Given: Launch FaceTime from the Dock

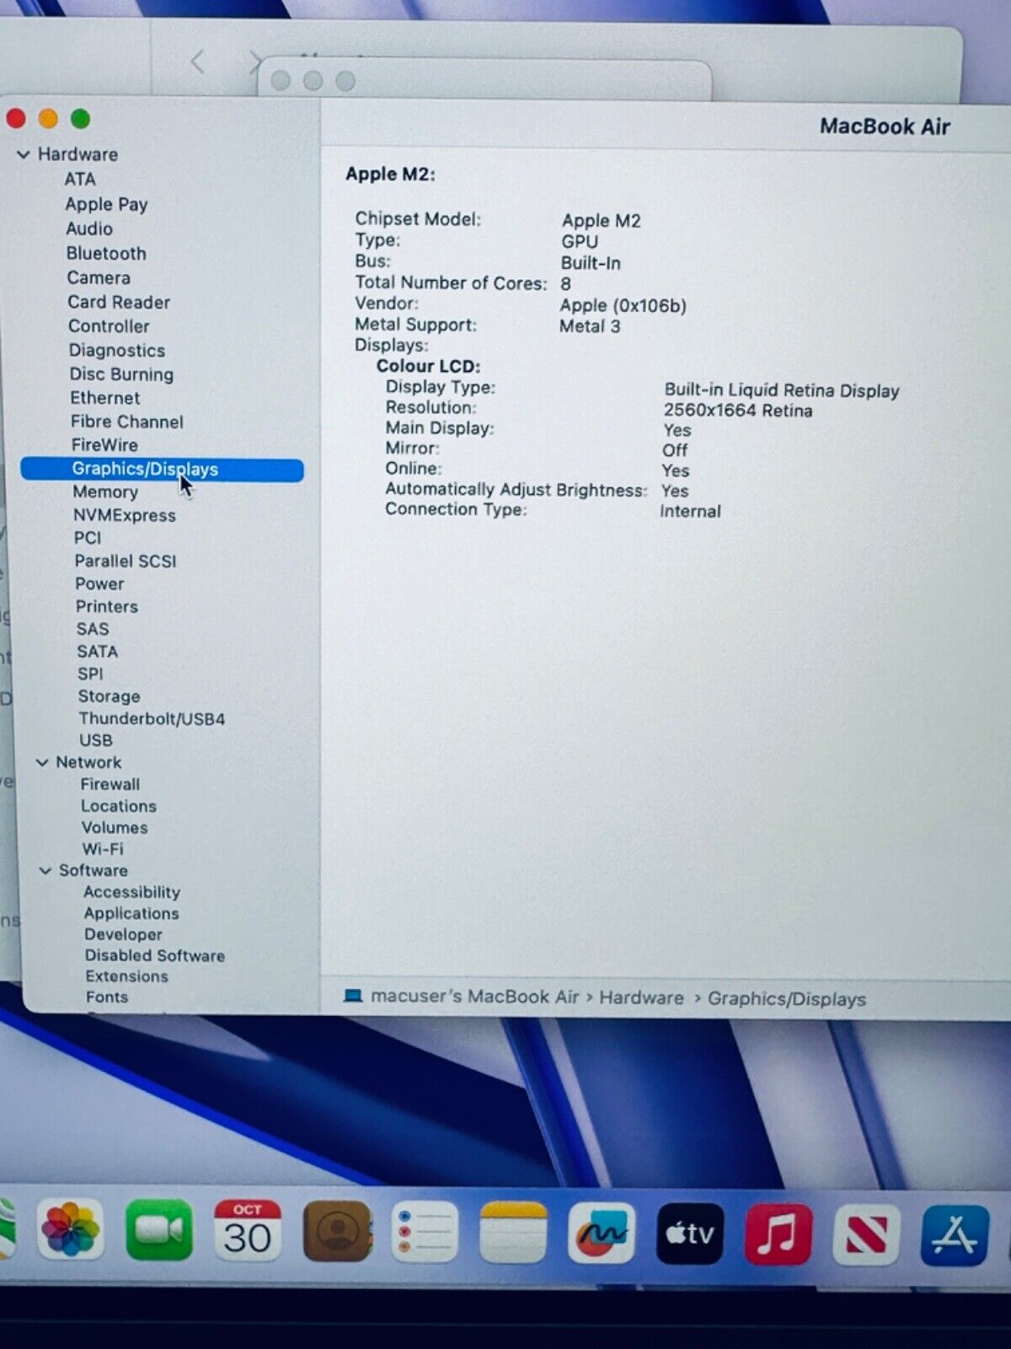Looking at the screenshot, I should 158,1231.
